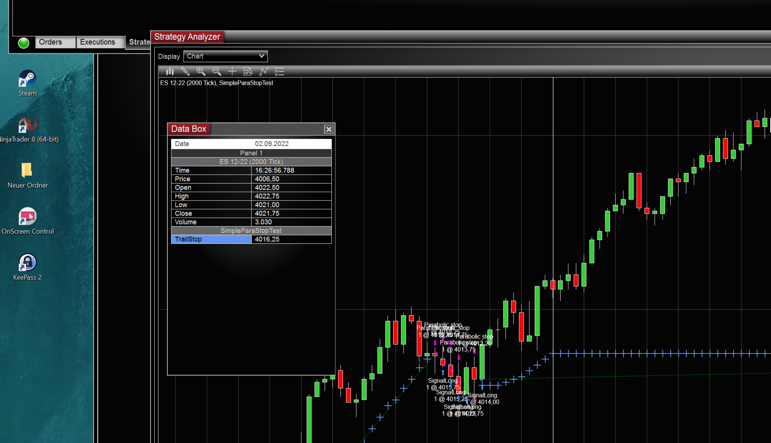
Task: Toggle the Data Box toolbar icon
Action: (248, 71)
